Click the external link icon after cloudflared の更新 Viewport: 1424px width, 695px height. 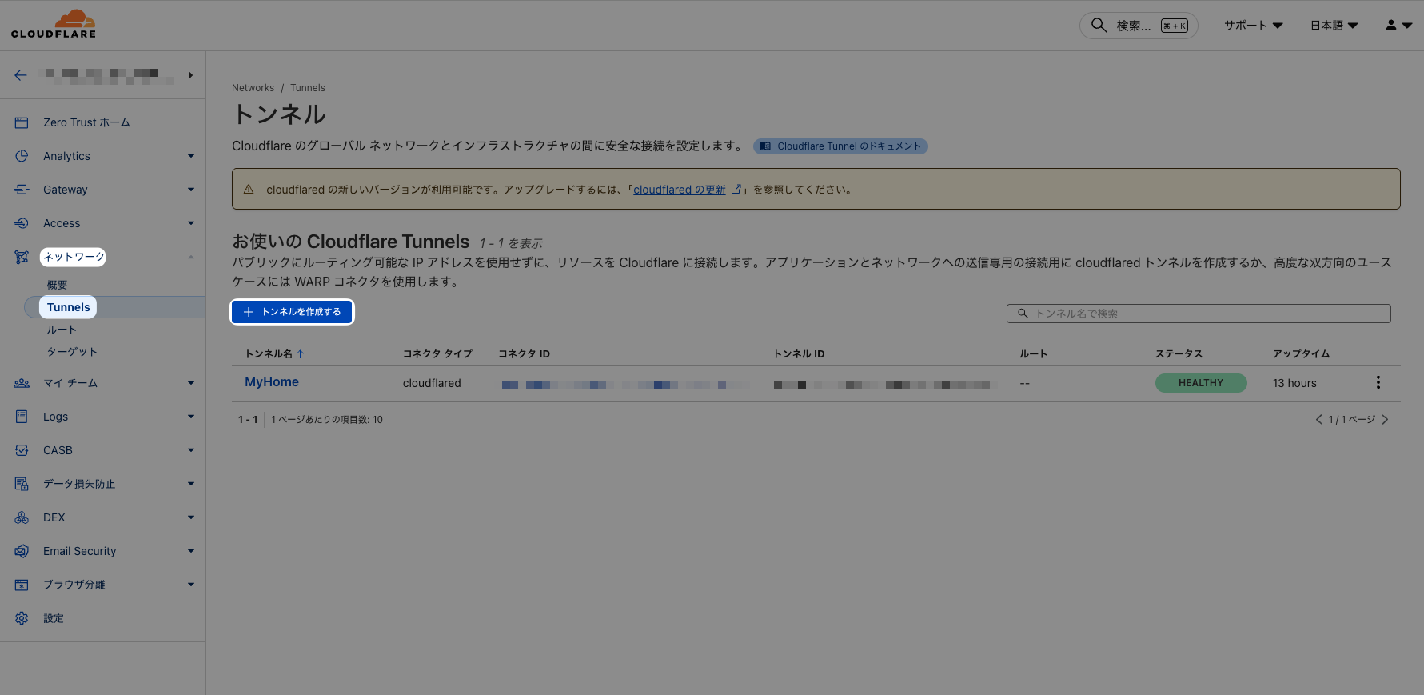[736, 190]
